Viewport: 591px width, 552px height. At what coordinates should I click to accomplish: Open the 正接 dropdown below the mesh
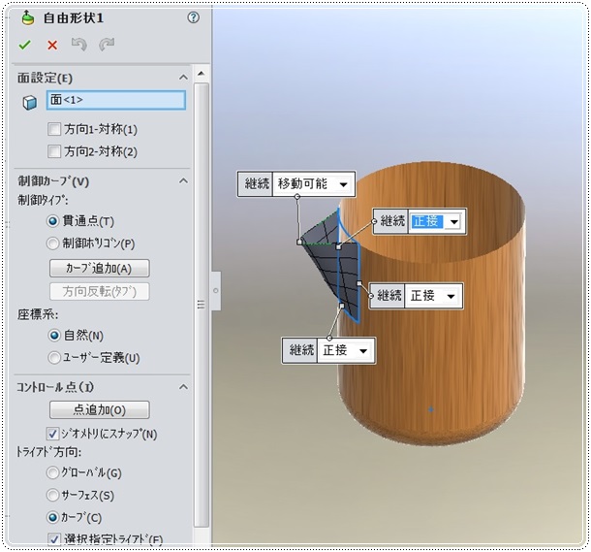tap(363, 351)
